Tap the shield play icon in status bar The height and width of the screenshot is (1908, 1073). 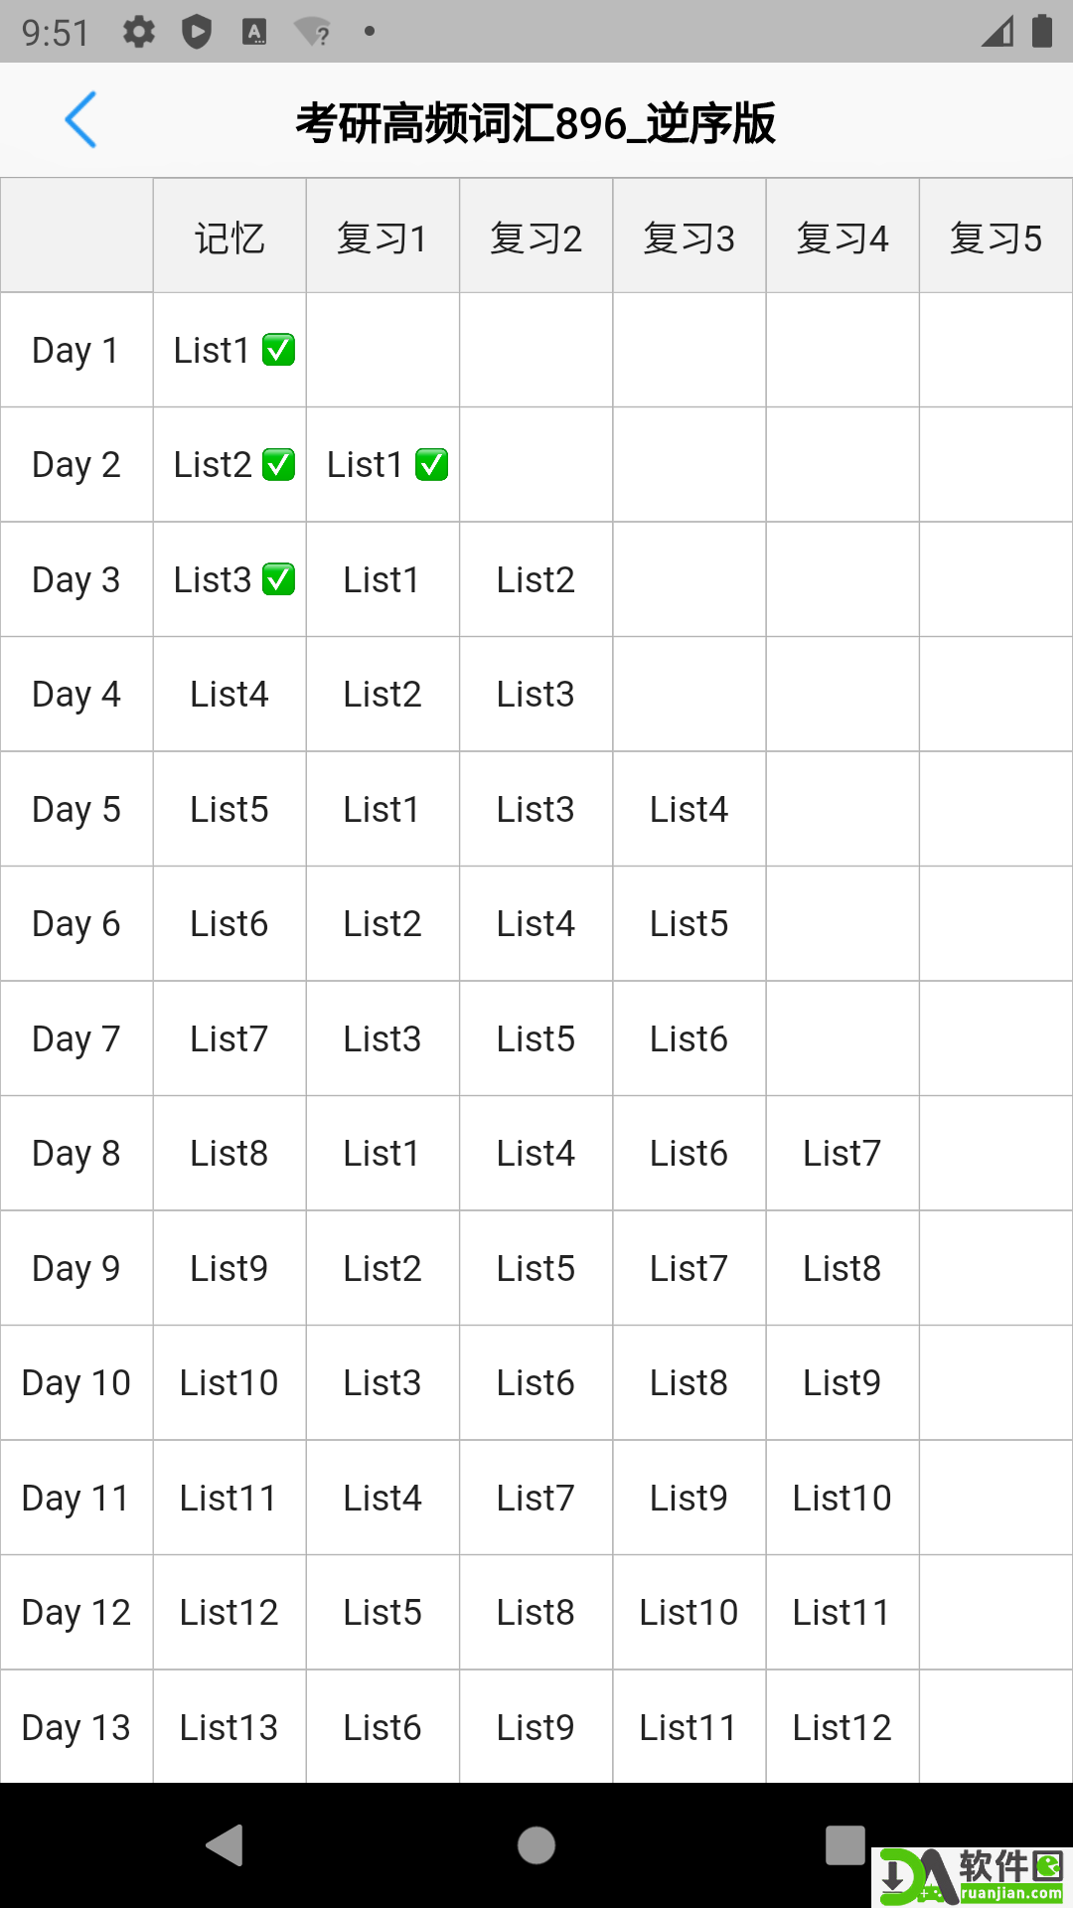[x=197, y=32]
